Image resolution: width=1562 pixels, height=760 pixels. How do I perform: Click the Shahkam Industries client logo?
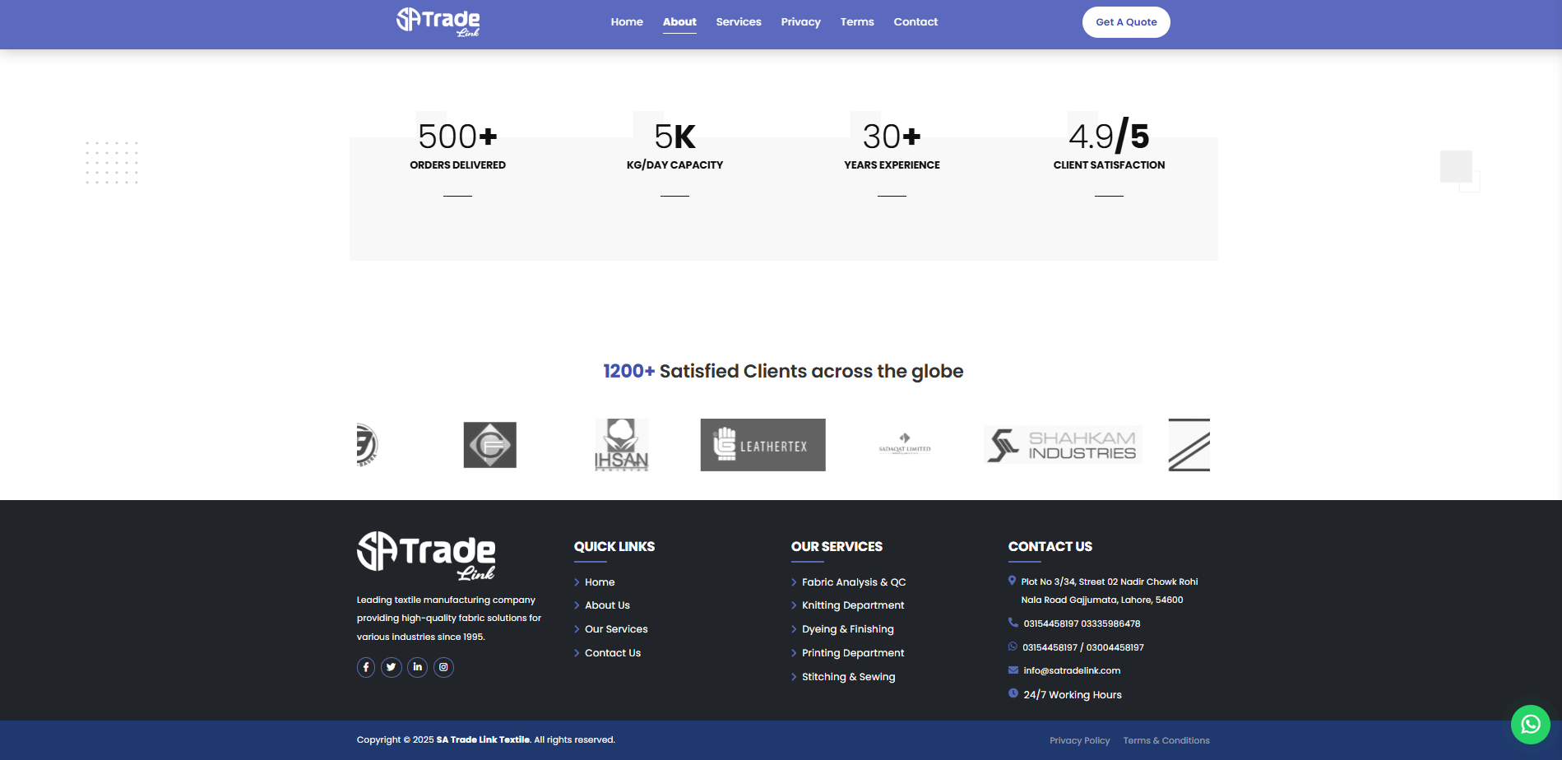pyautogui.click(x=1063, y=445)
